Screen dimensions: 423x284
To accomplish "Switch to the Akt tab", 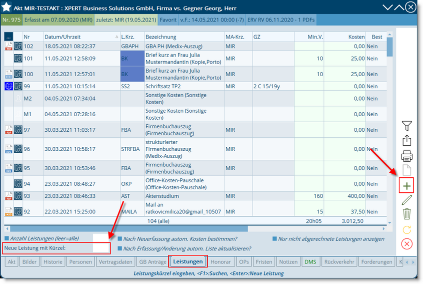I will coord(11,262).
